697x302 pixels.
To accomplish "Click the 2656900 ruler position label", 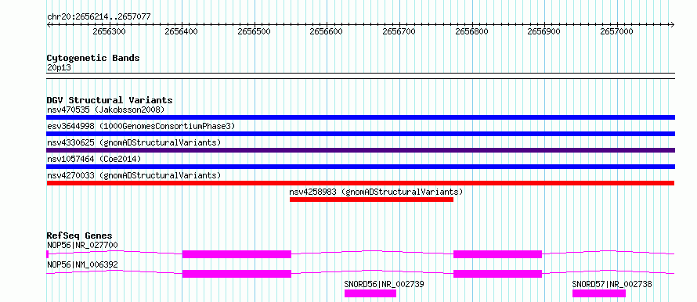I will [x=544, y=31].
